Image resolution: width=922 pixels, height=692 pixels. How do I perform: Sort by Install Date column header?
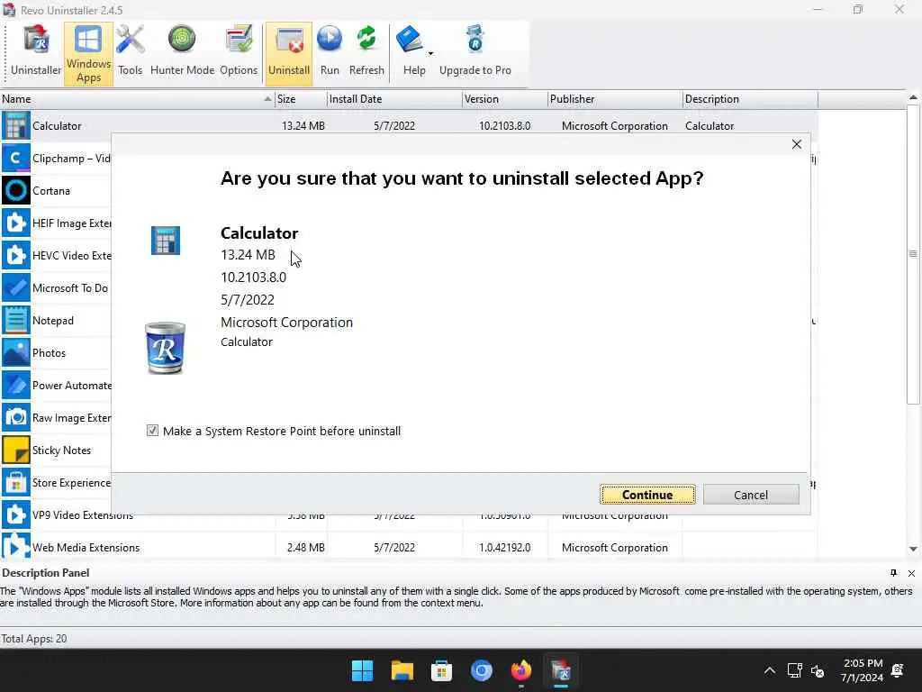coord(394,99)
